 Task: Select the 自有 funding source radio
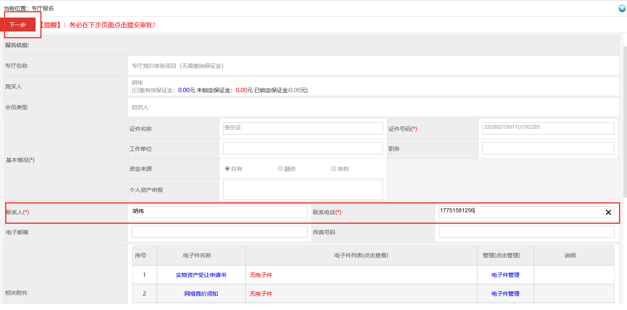coord(227,169)
